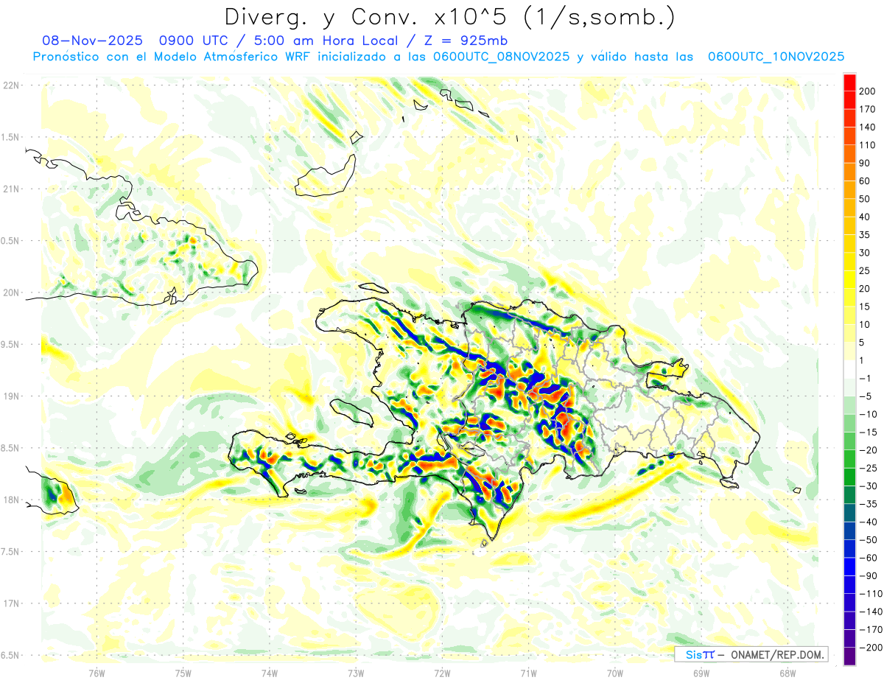Click the positive colorbar label '40'
This screenshot has height=683, width=884.
(866, 217)
